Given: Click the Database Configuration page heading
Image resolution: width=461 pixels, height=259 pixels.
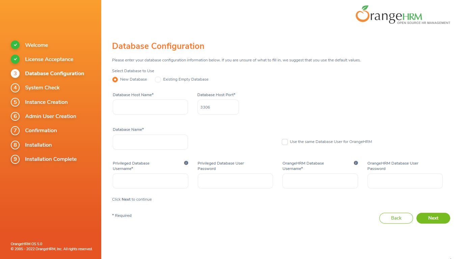Looking at the screenshot, I should coord(158,46).
